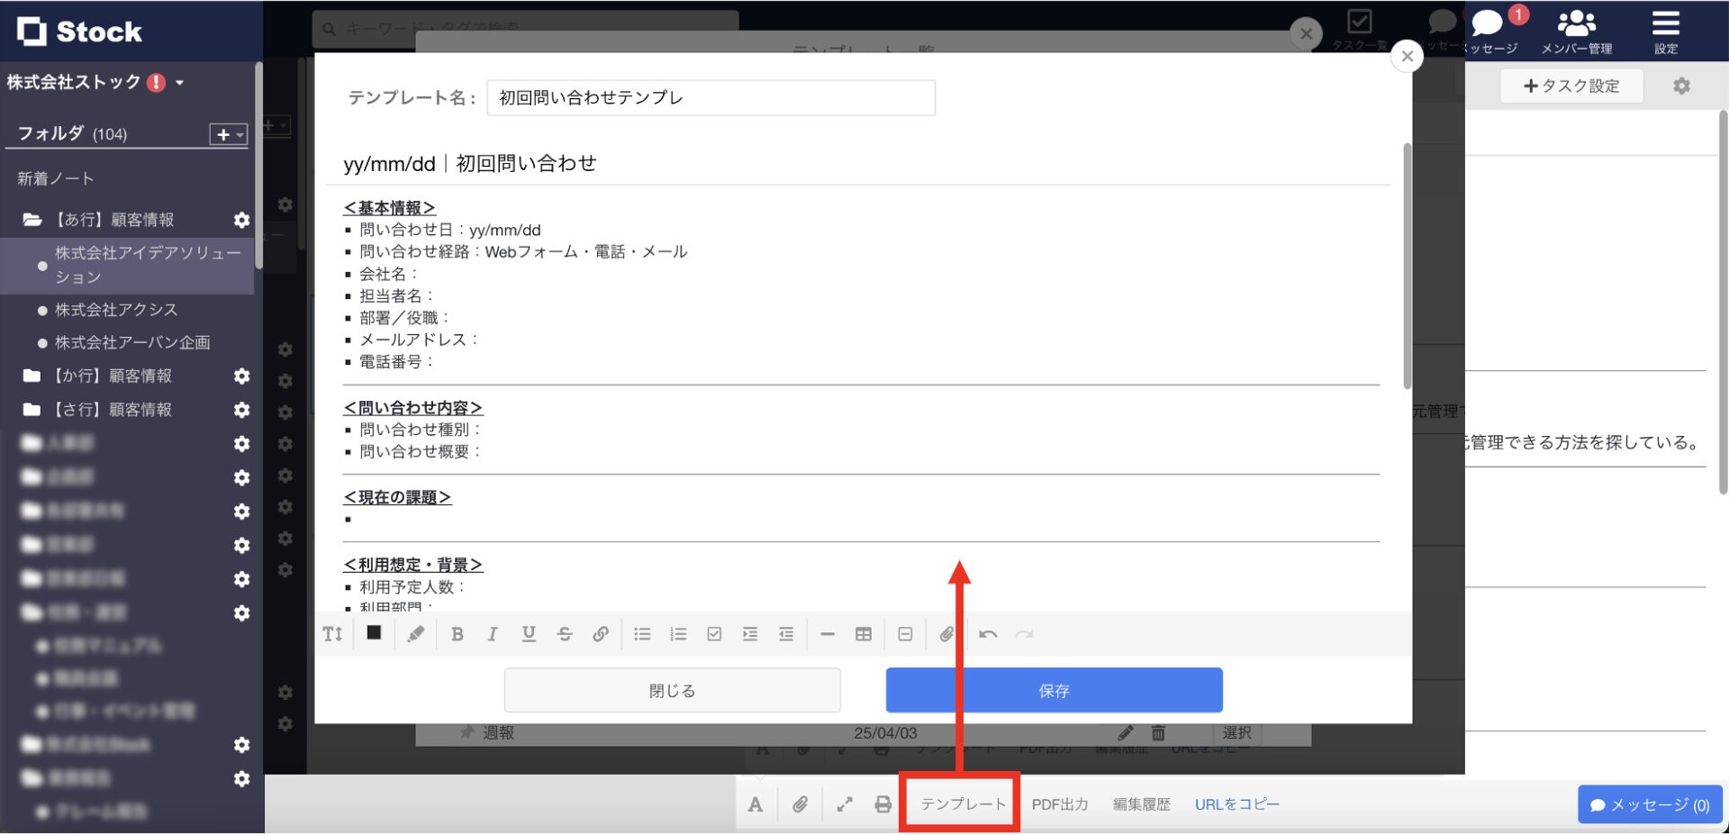Apply strikethrough formatting
The image size is (1729, 835).
point(565,633)
